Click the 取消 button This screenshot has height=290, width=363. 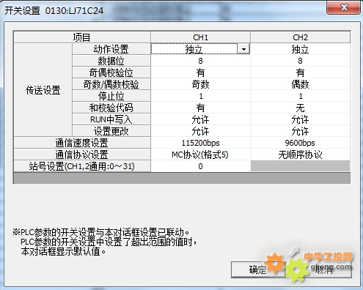324,269
